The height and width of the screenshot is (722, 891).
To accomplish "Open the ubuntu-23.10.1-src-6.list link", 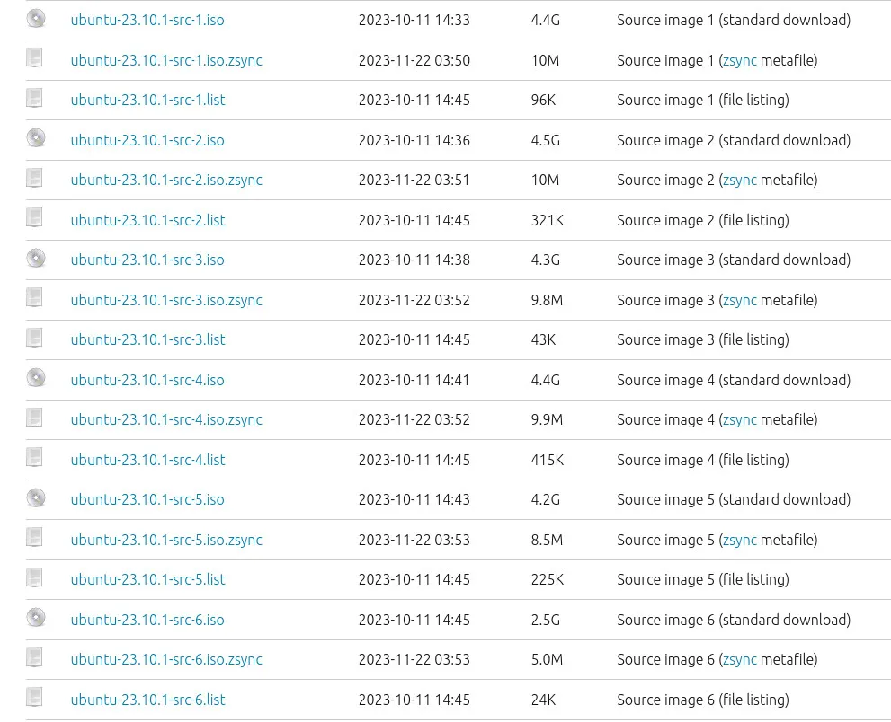I will pyautogui.click(x=147, y=700).
